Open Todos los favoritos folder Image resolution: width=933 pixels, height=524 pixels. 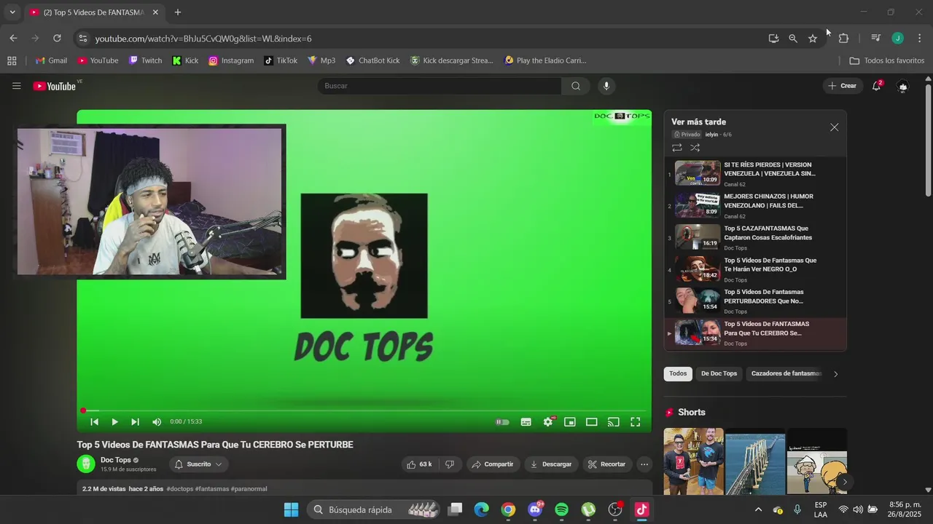887,60
